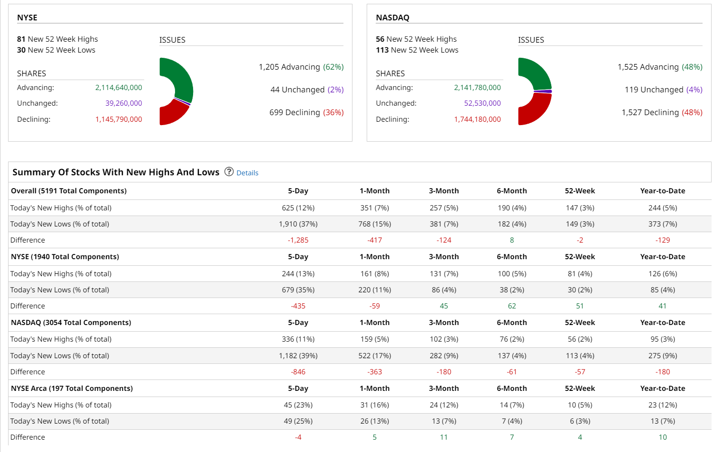Click NASDAQ 5-Day difference '-846'

pos(298,372)
